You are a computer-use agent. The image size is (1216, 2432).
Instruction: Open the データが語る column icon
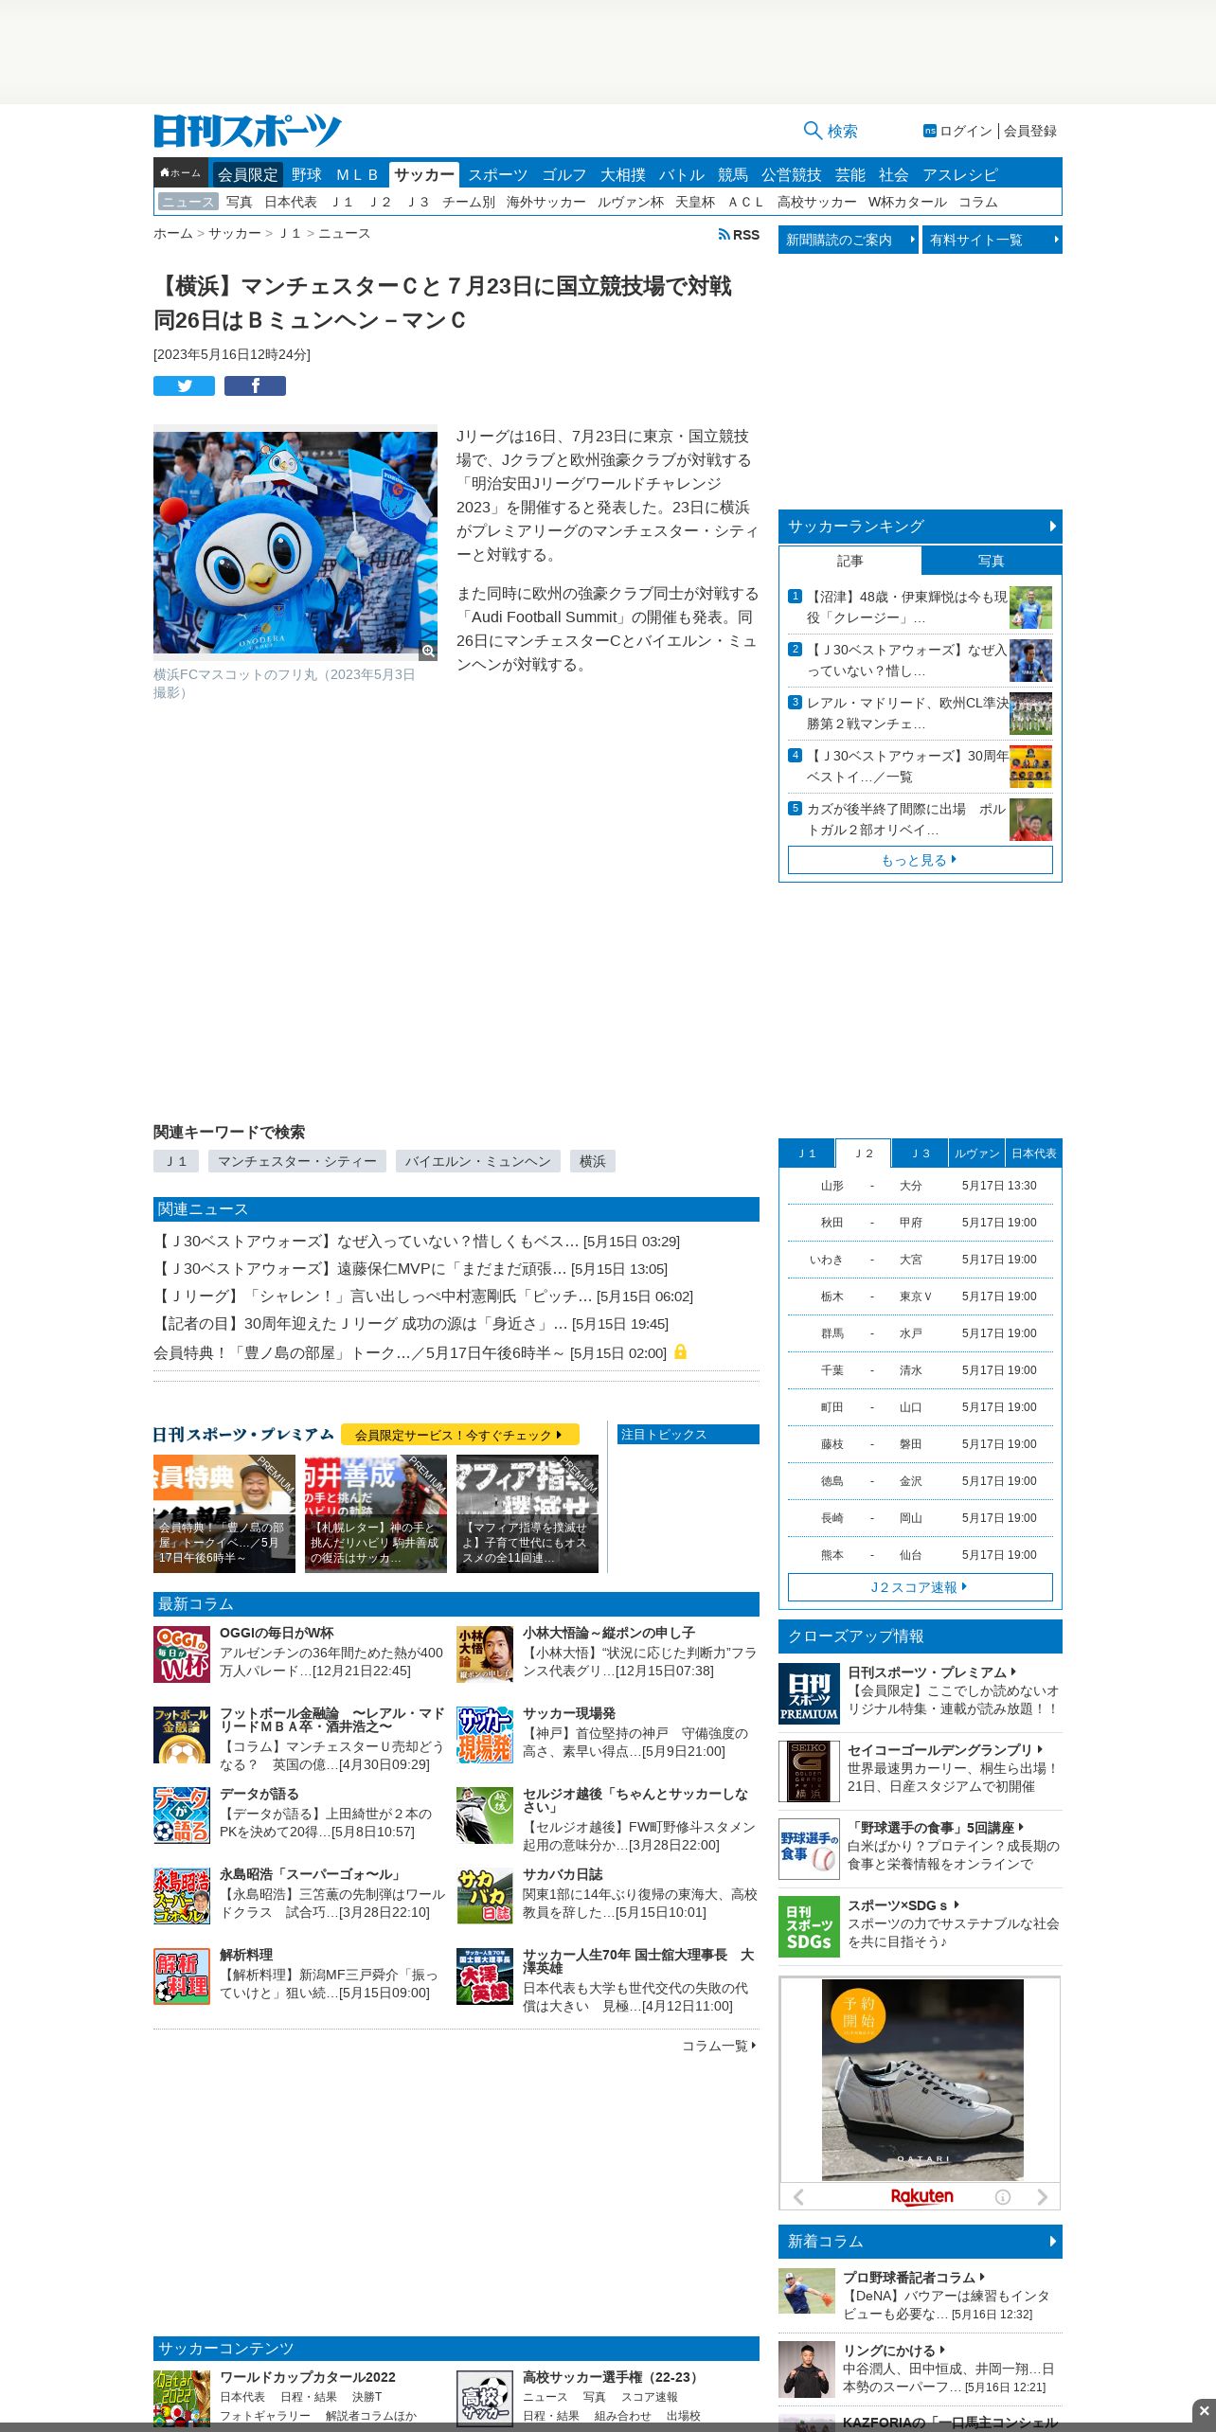pos(182,1815)
